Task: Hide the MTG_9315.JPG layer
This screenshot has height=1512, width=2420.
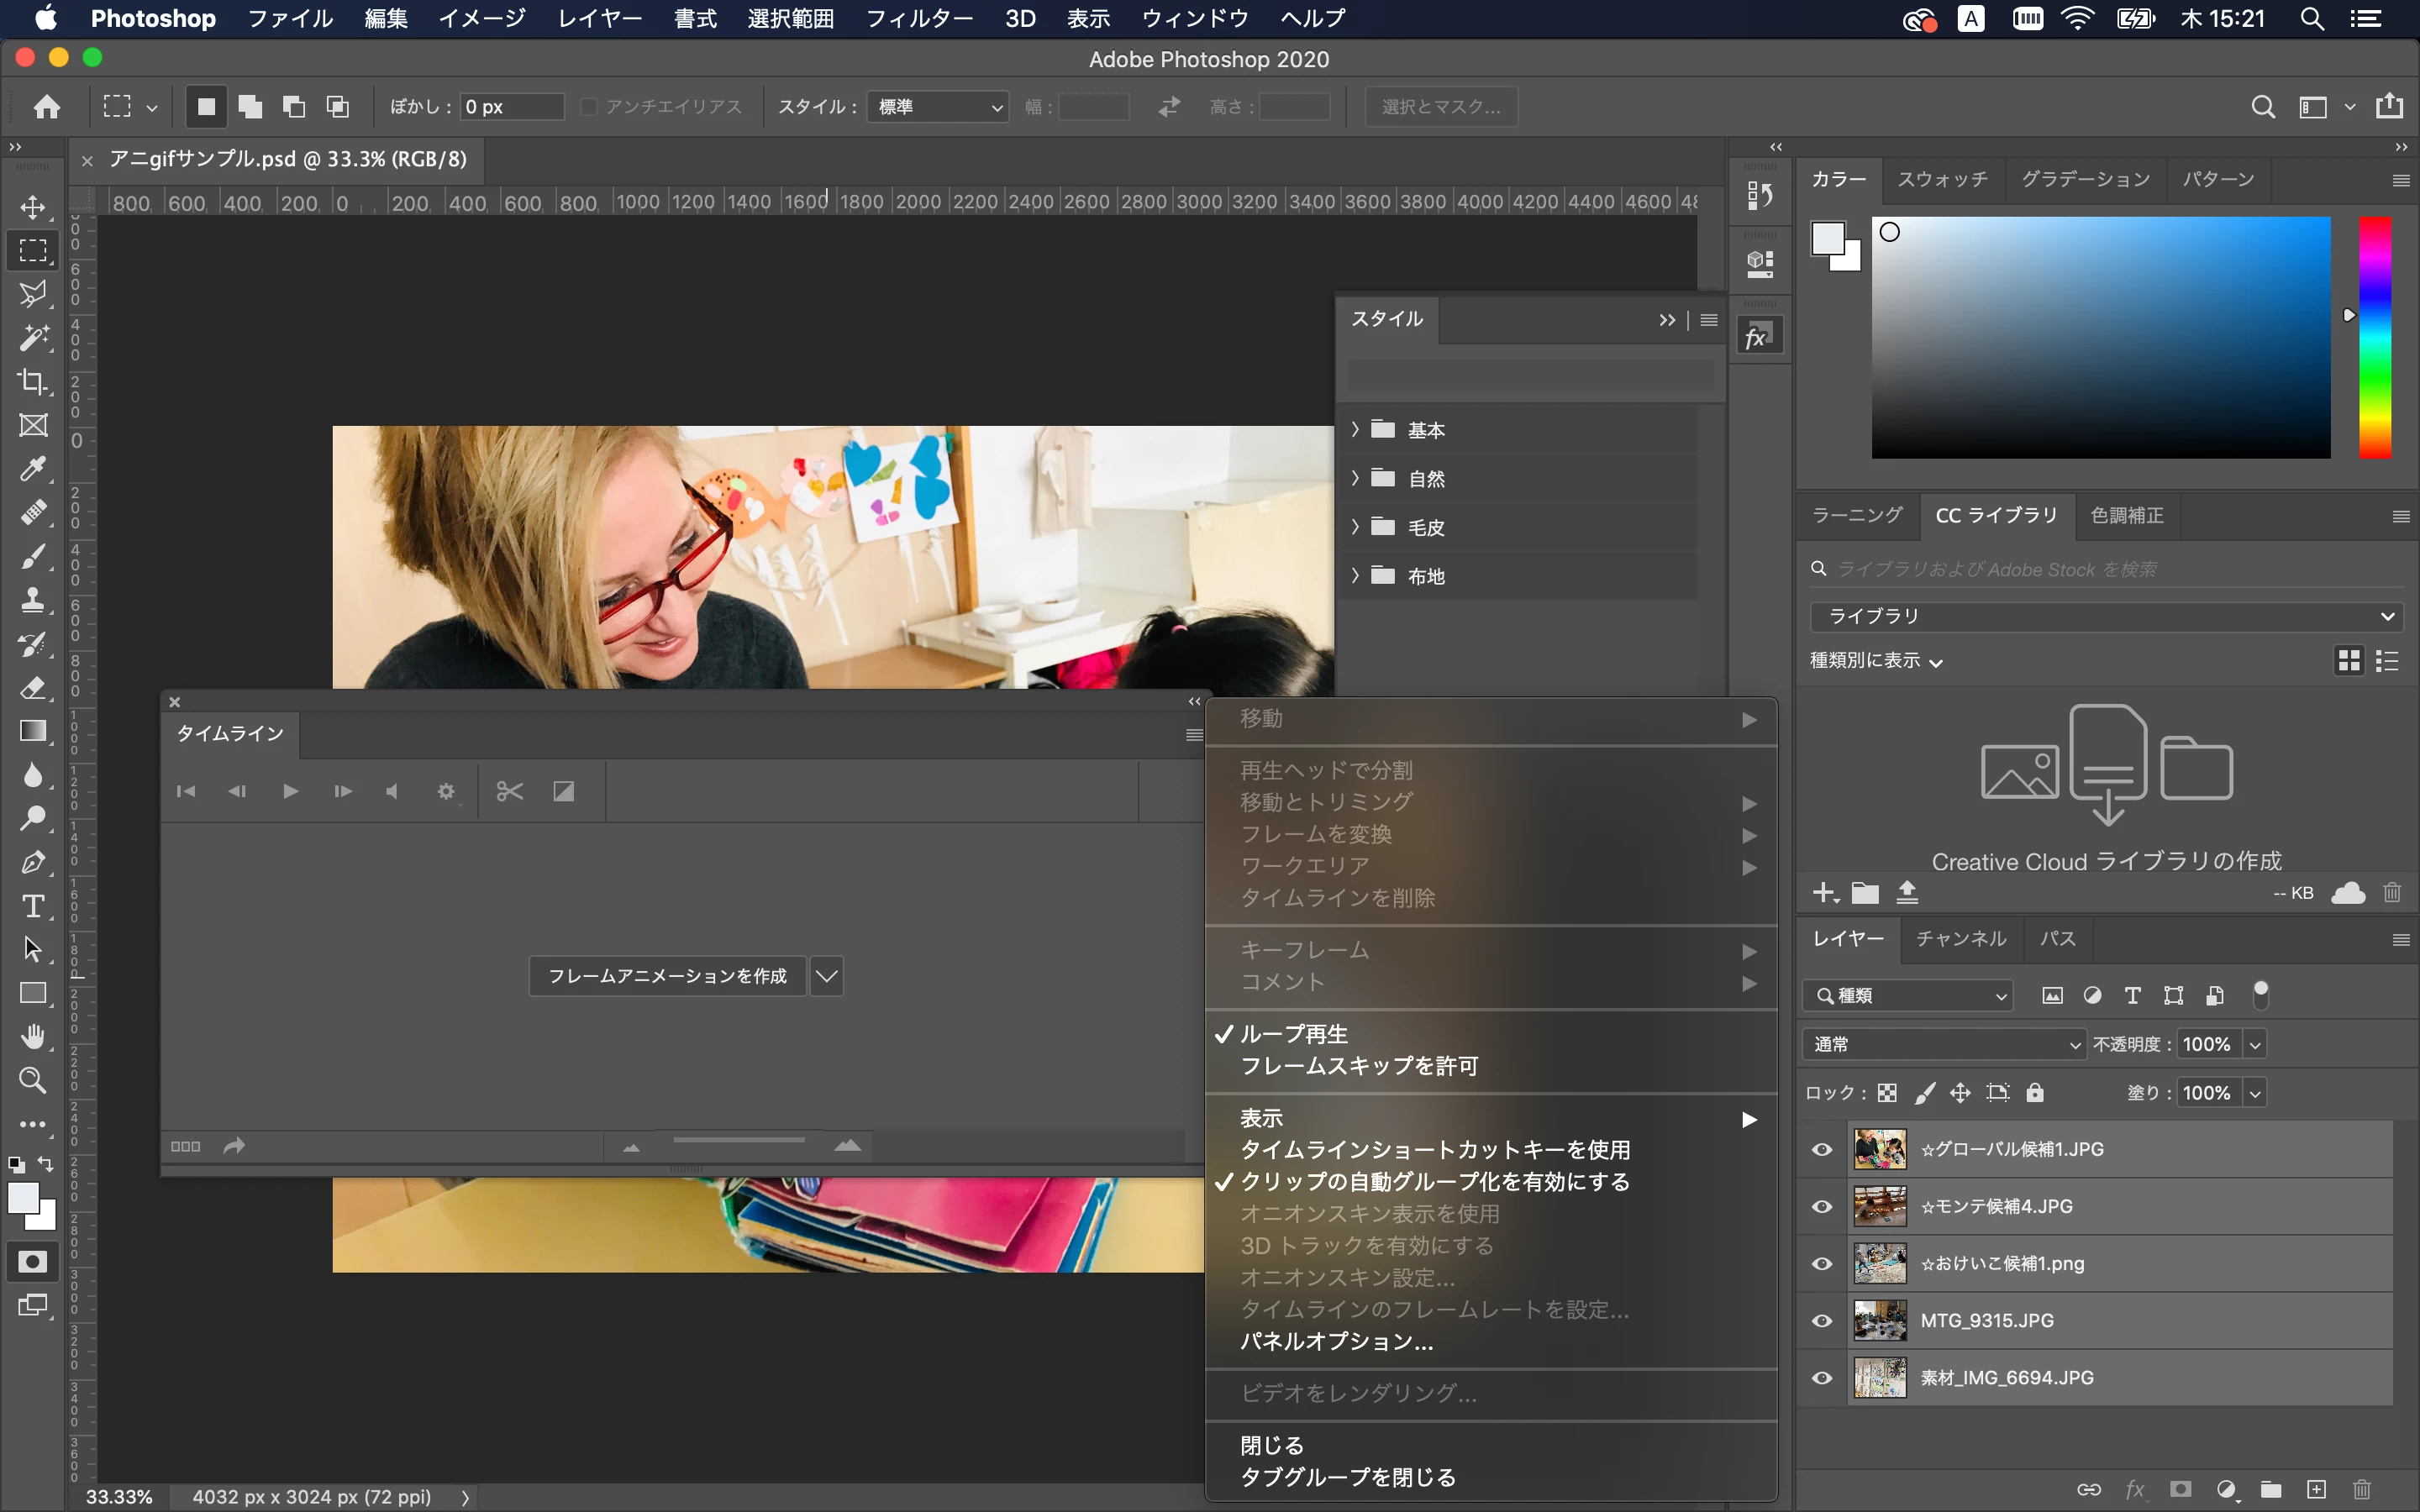Action: point(1822,1321)
